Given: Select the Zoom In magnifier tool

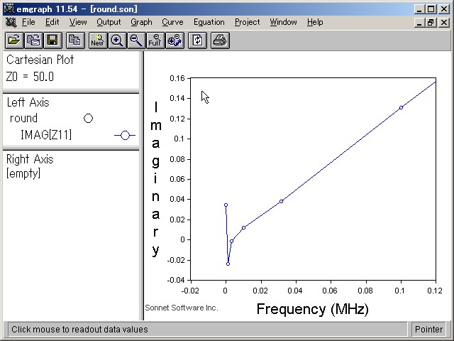Looking at the screenshot, I should tap(116, 40).
